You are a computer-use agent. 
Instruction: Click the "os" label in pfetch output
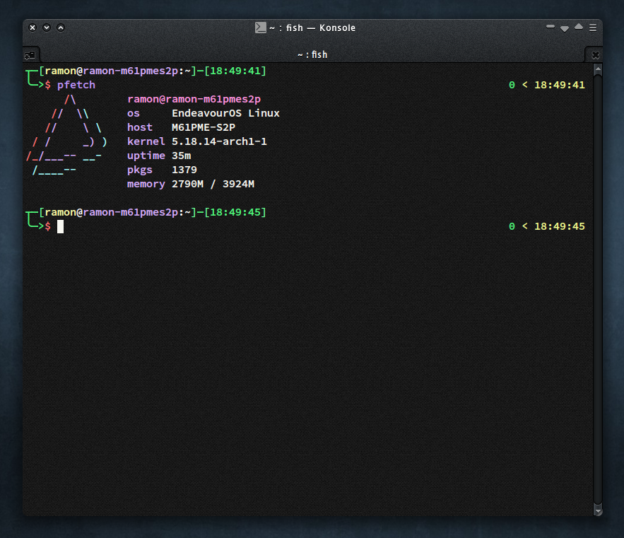[x=134, y=114]
